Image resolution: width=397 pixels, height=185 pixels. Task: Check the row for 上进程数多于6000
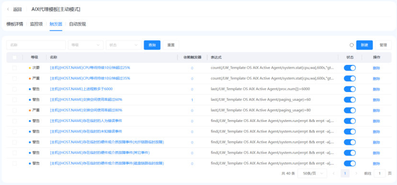[x=15, y=89]
